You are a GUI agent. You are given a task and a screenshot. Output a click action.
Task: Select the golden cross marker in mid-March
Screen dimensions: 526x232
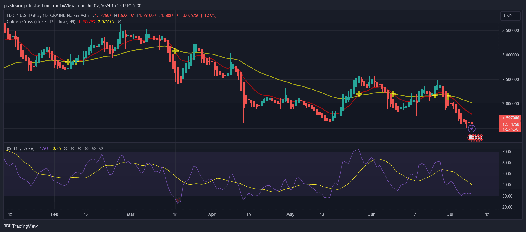click(x=175, y=51)
